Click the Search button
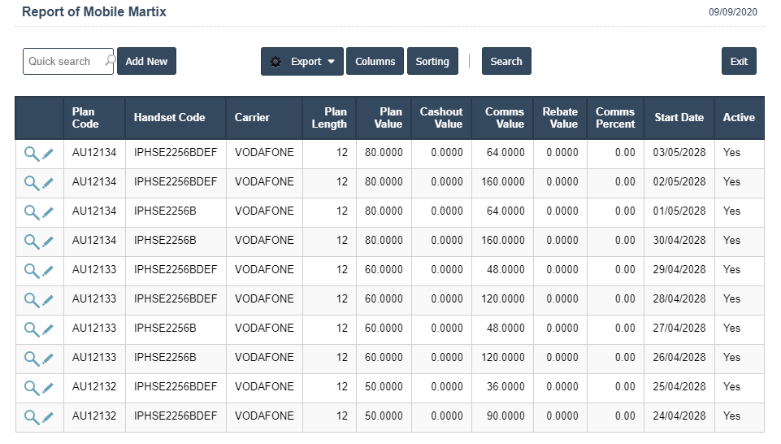The width and height of the screenshot is (781, 444). (x=506, y=62)
